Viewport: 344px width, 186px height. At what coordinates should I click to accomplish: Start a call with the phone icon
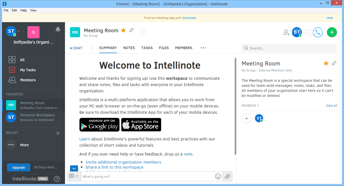[x=318, y=32]
